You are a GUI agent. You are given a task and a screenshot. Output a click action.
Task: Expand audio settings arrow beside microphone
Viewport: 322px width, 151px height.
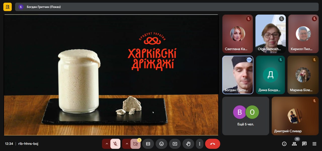point(106,144)
